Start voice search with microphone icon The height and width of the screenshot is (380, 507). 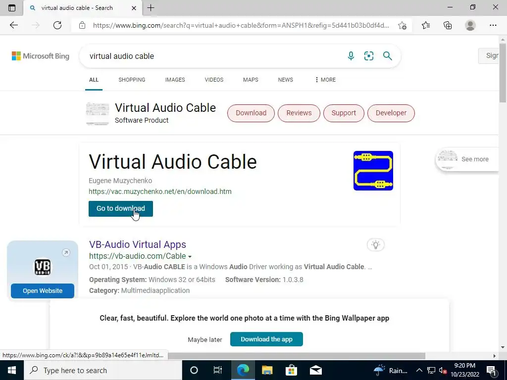click(x=351, y=56)
